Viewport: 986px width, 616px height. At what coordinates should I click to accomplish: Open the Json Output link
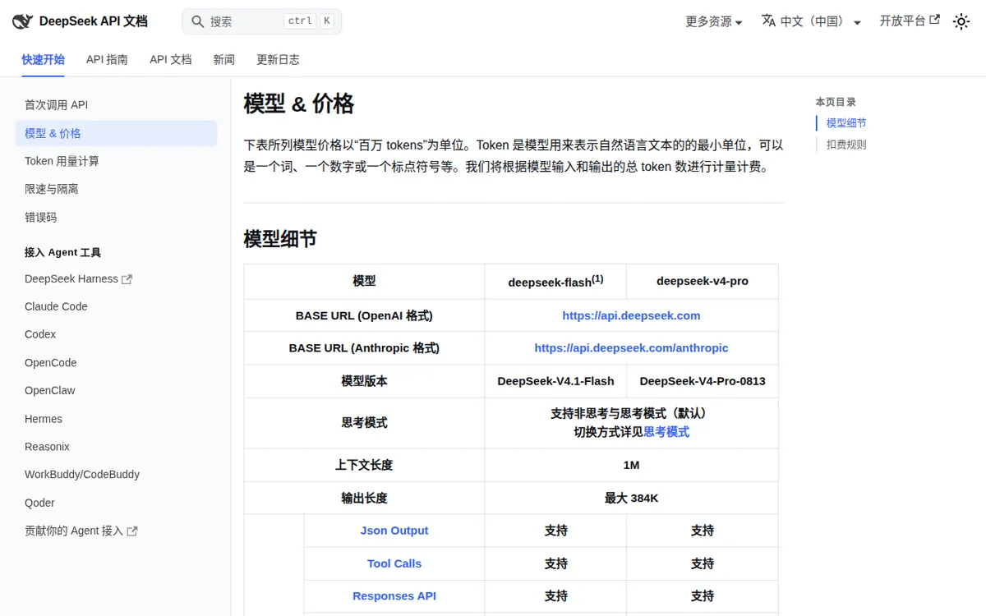pyautogui.click(x=394, y=531)
